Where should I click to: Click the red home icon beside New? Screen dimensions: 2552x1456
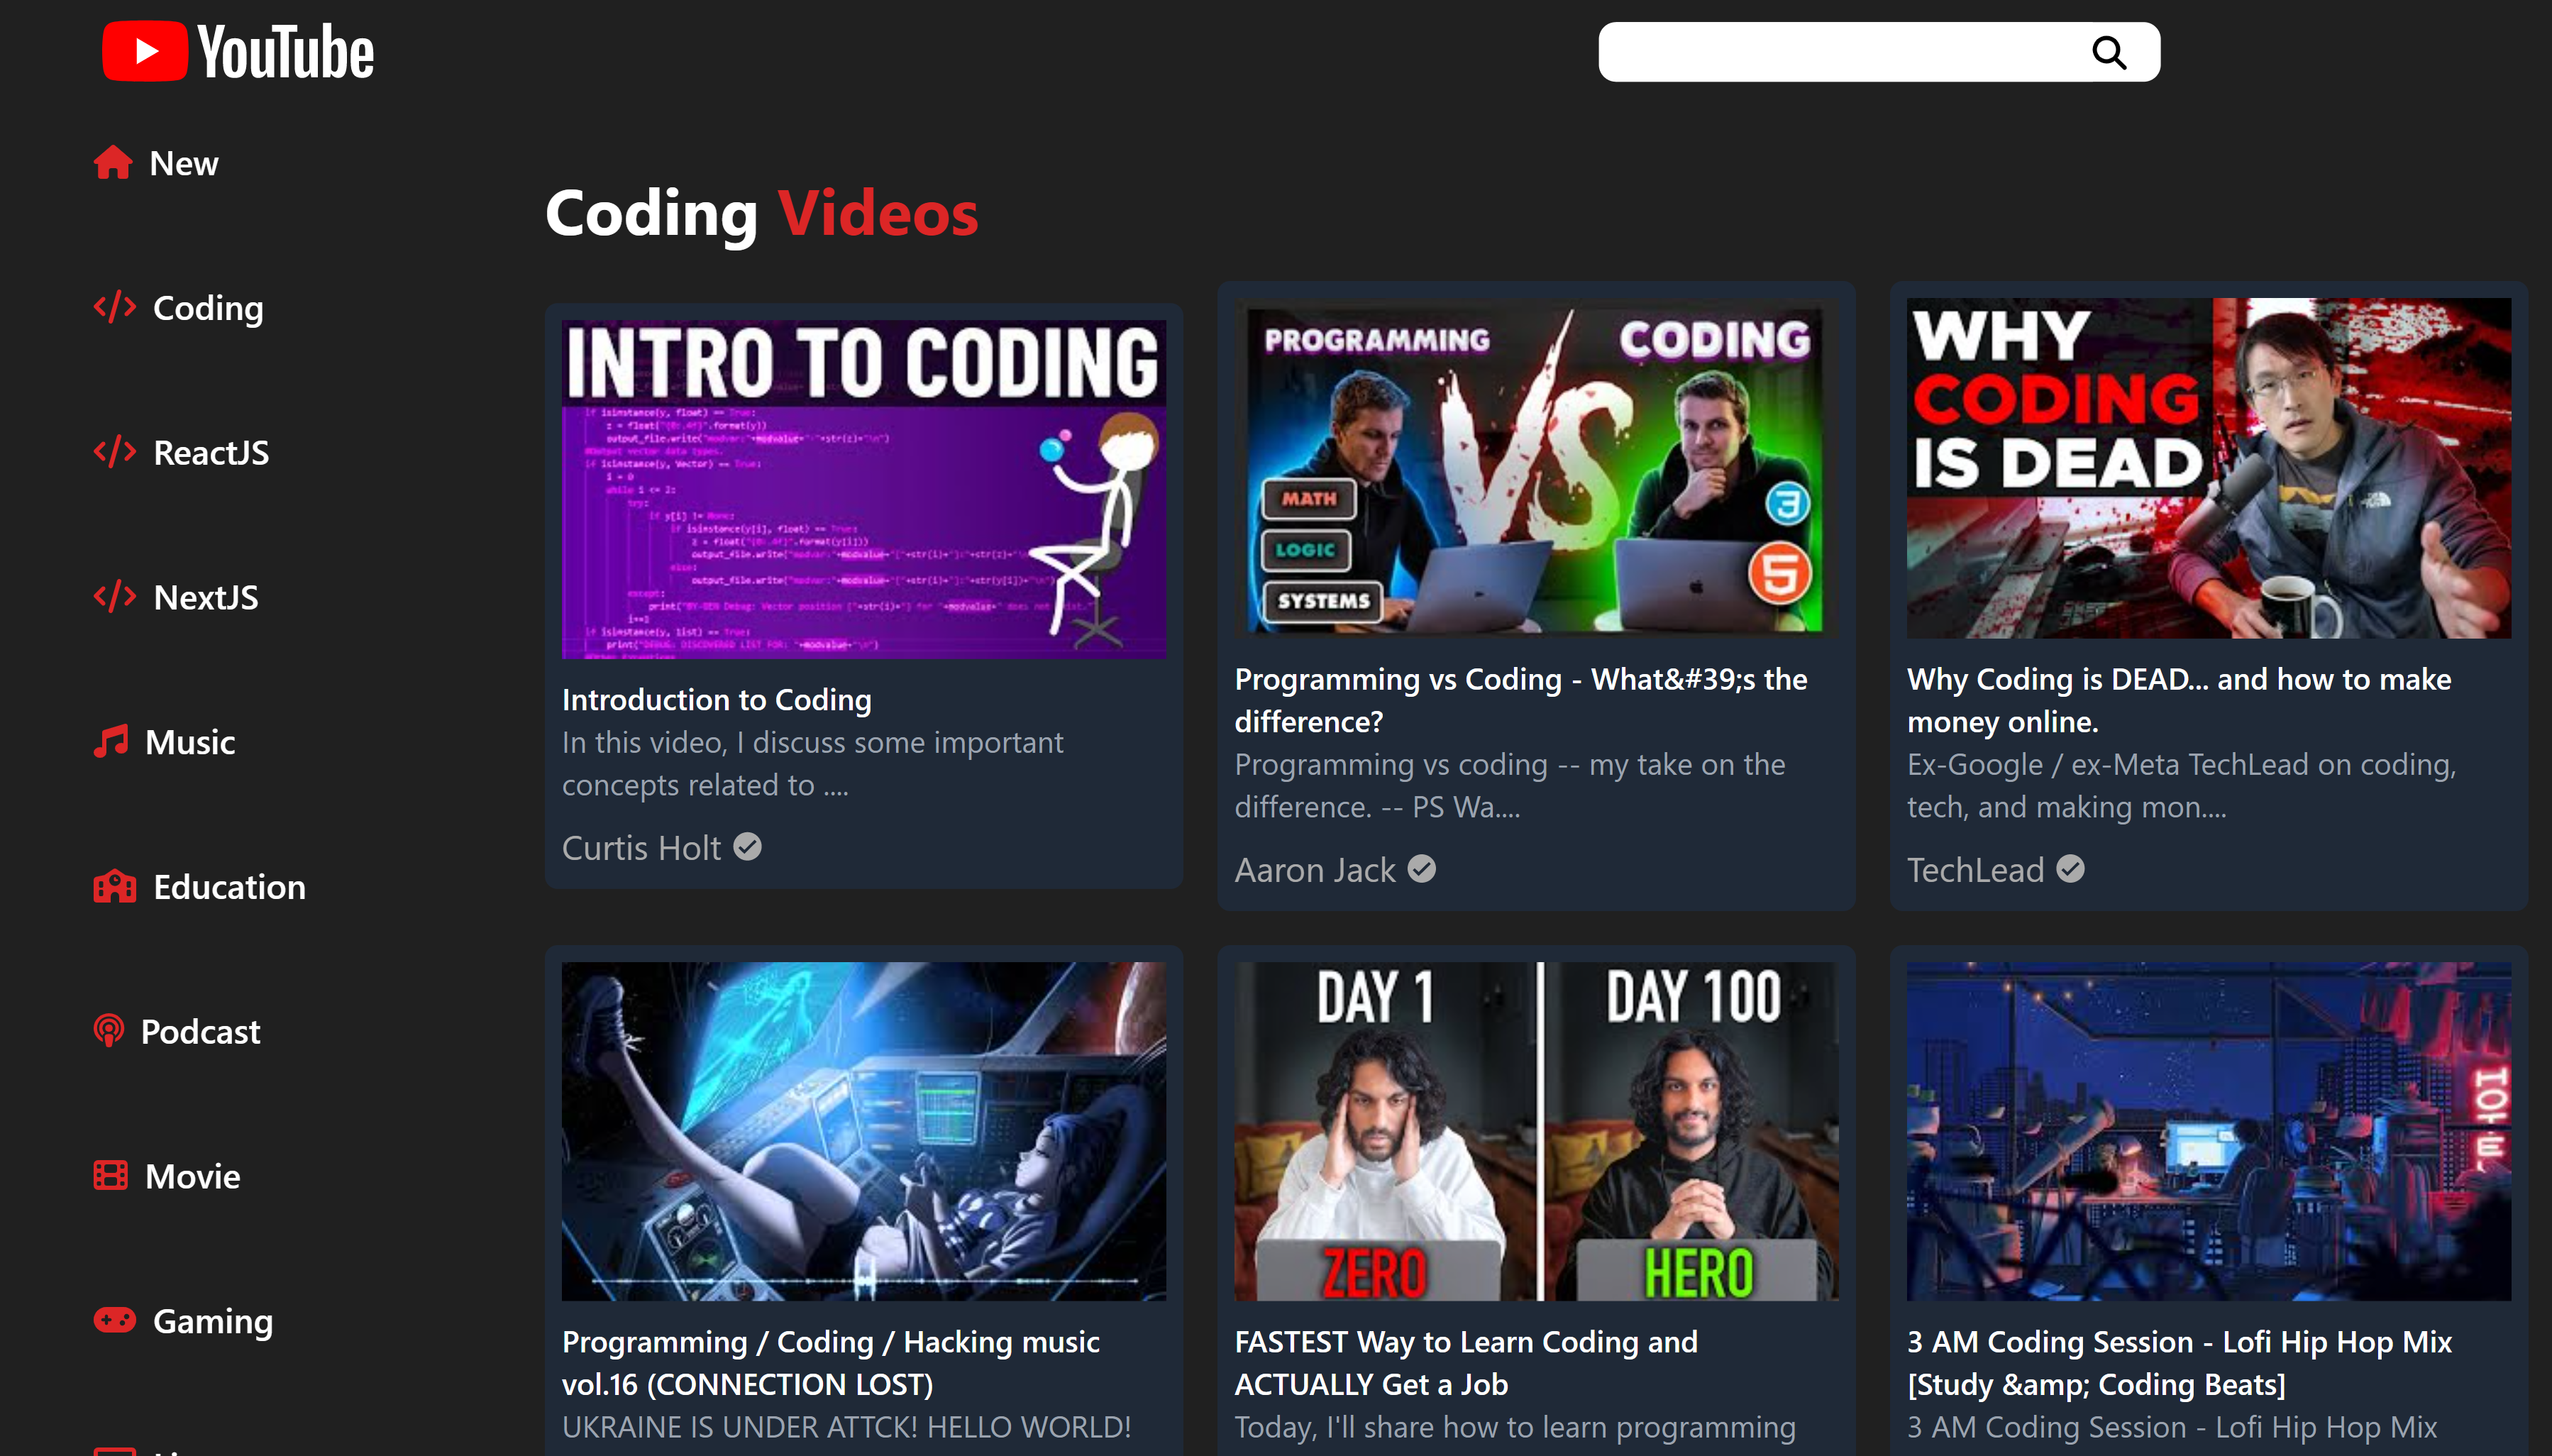tap(113, 162)
